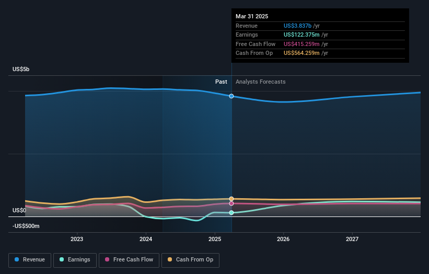Click the 2025 x-axis label
Viewport: 429px width, 274px height.
215,239
